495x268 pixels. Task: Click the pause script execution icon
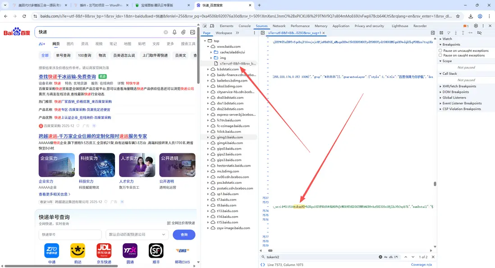coord(441,33)
